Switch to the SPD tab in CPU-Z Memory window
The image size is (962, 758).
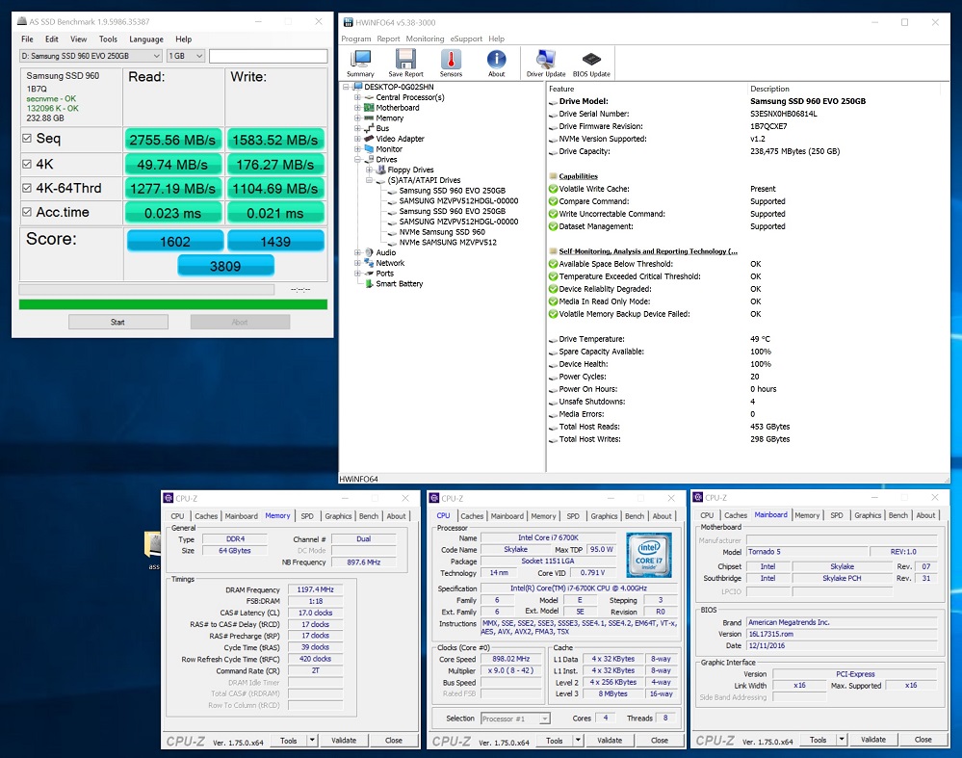click(306, 516)
